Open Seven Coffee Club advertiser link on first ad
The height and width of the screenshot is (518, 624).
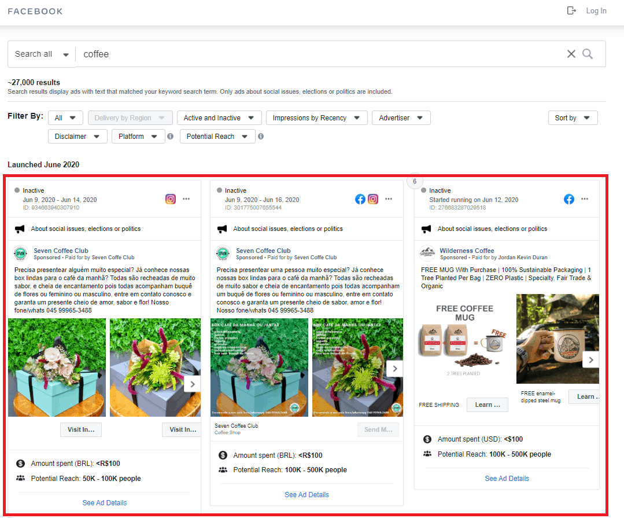coord(61,251)
